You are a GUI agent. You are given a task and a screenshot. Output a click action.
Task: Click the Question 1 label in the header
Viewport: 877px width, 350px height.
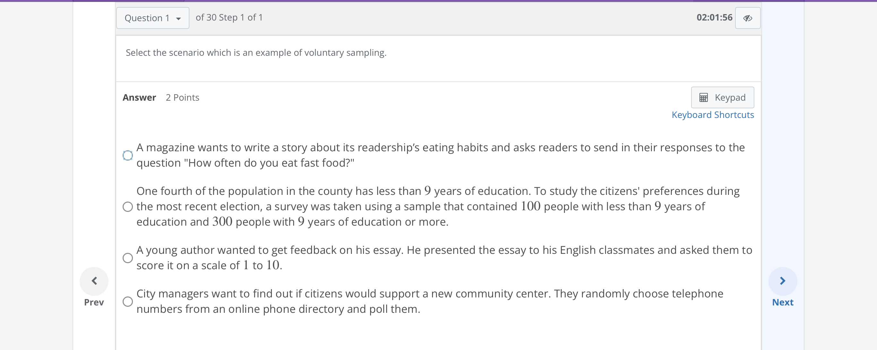coord(146,18)
